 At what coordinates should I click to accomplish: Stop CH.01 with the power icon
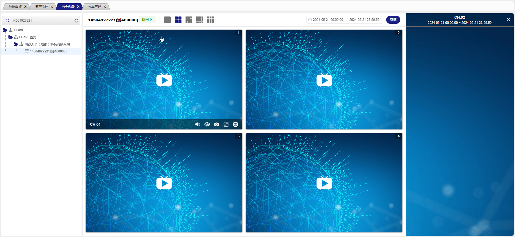click(235, 124)
